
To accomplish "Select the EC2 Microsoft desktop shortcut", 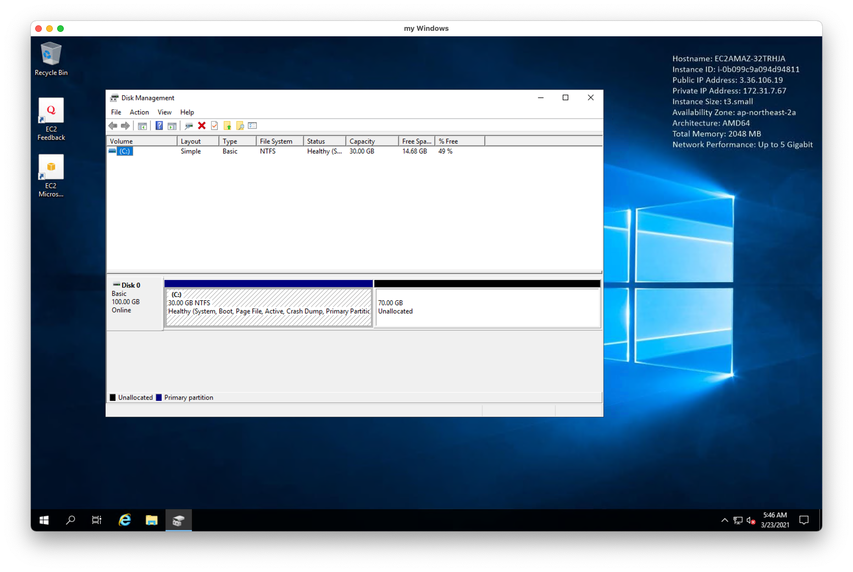I will coord(51,176).
